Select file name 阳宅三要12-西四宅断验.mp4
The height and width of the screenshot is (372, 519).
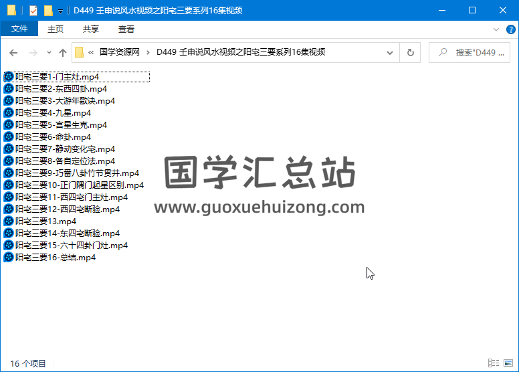[x=67, y=209]
